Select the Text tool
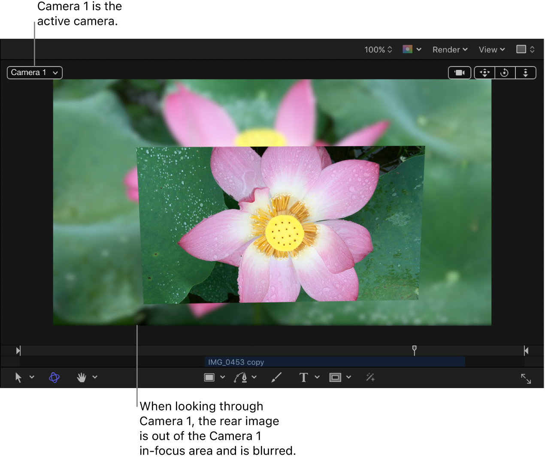Viewport: 545px width, 459px height. [304, 377]
